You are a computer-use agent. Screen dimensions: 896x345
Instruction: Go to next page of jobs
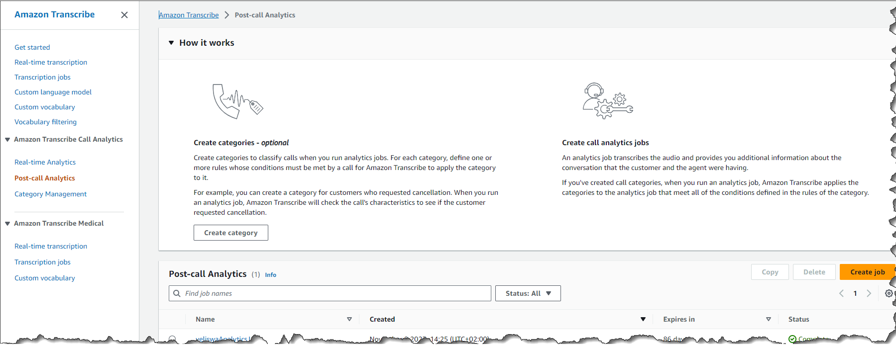869,293
